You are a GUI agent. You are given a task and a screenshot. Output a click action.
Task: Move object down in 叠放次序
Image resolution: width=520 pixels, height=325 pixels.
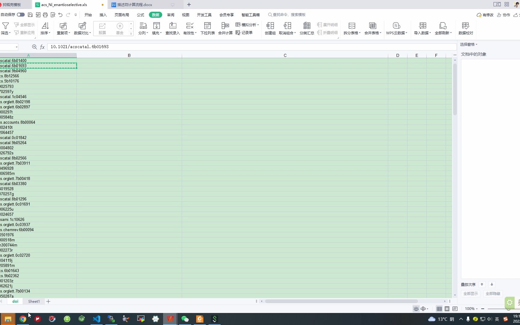(x=492, y=284)
